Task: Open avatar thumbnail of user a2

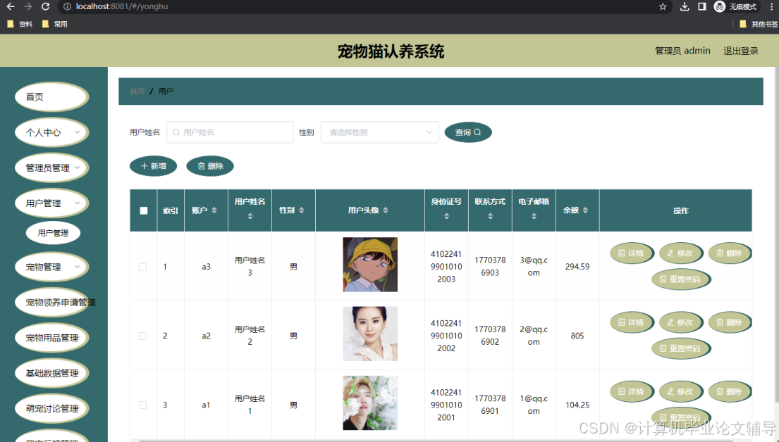Action: tap(370, 334)
